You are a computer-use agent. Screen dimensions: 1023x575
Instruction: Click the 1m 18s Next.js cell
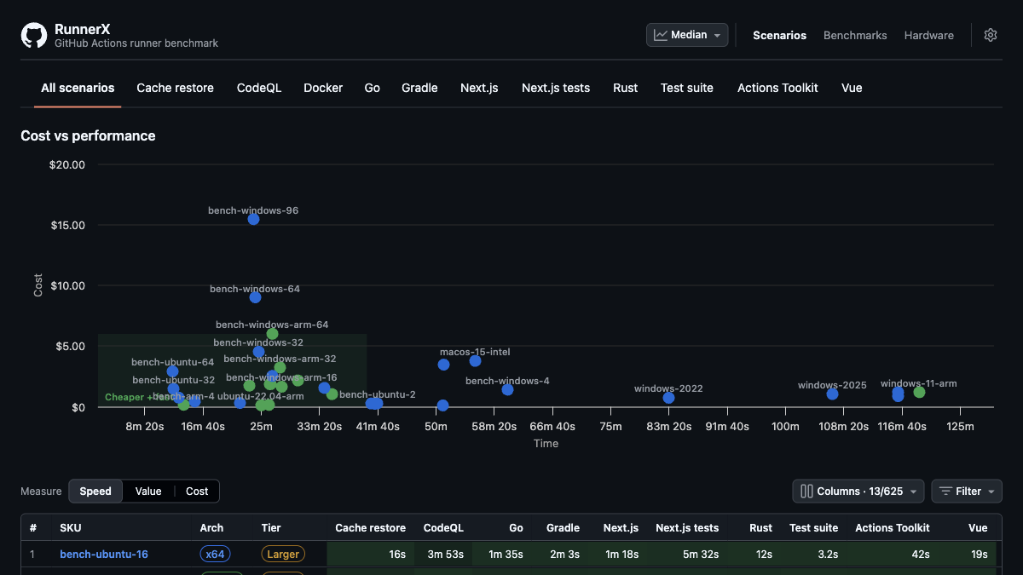coord(618,555)
